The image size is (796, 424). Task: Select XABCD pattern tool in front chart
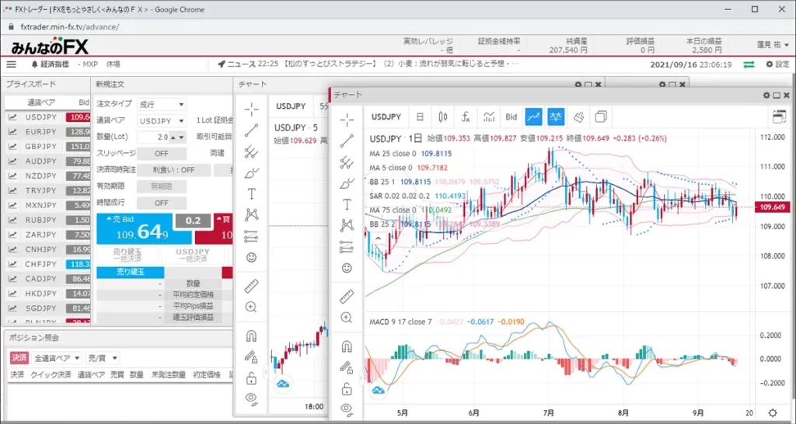point(347,225)
